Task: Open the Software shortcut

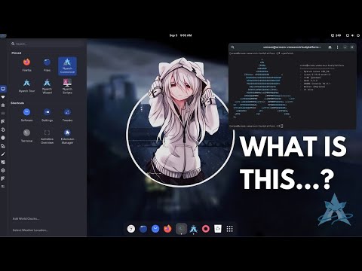Action: tap(26, 115)
